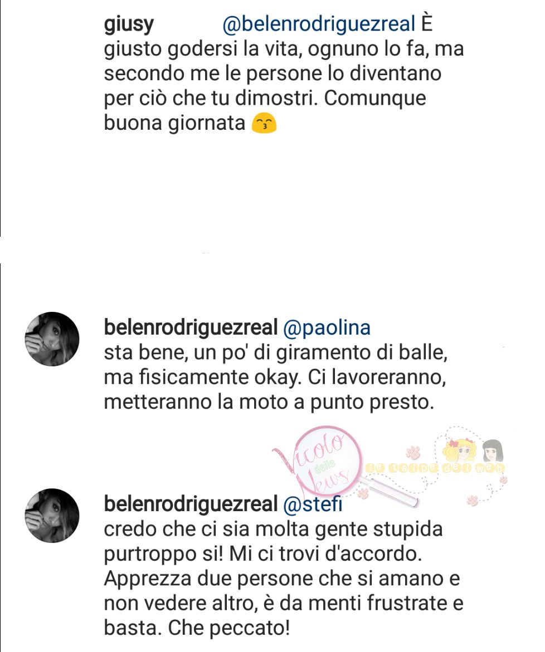Tap @belenrodriguezreal mention in giusy's comment

[x=319, y=24]
